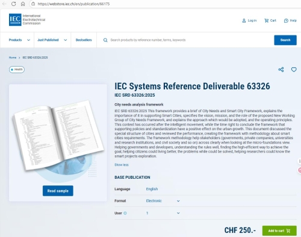This screenshot has height=237, width=301.
Task: Open the User count value 1
Action: (x=147, y=213)
